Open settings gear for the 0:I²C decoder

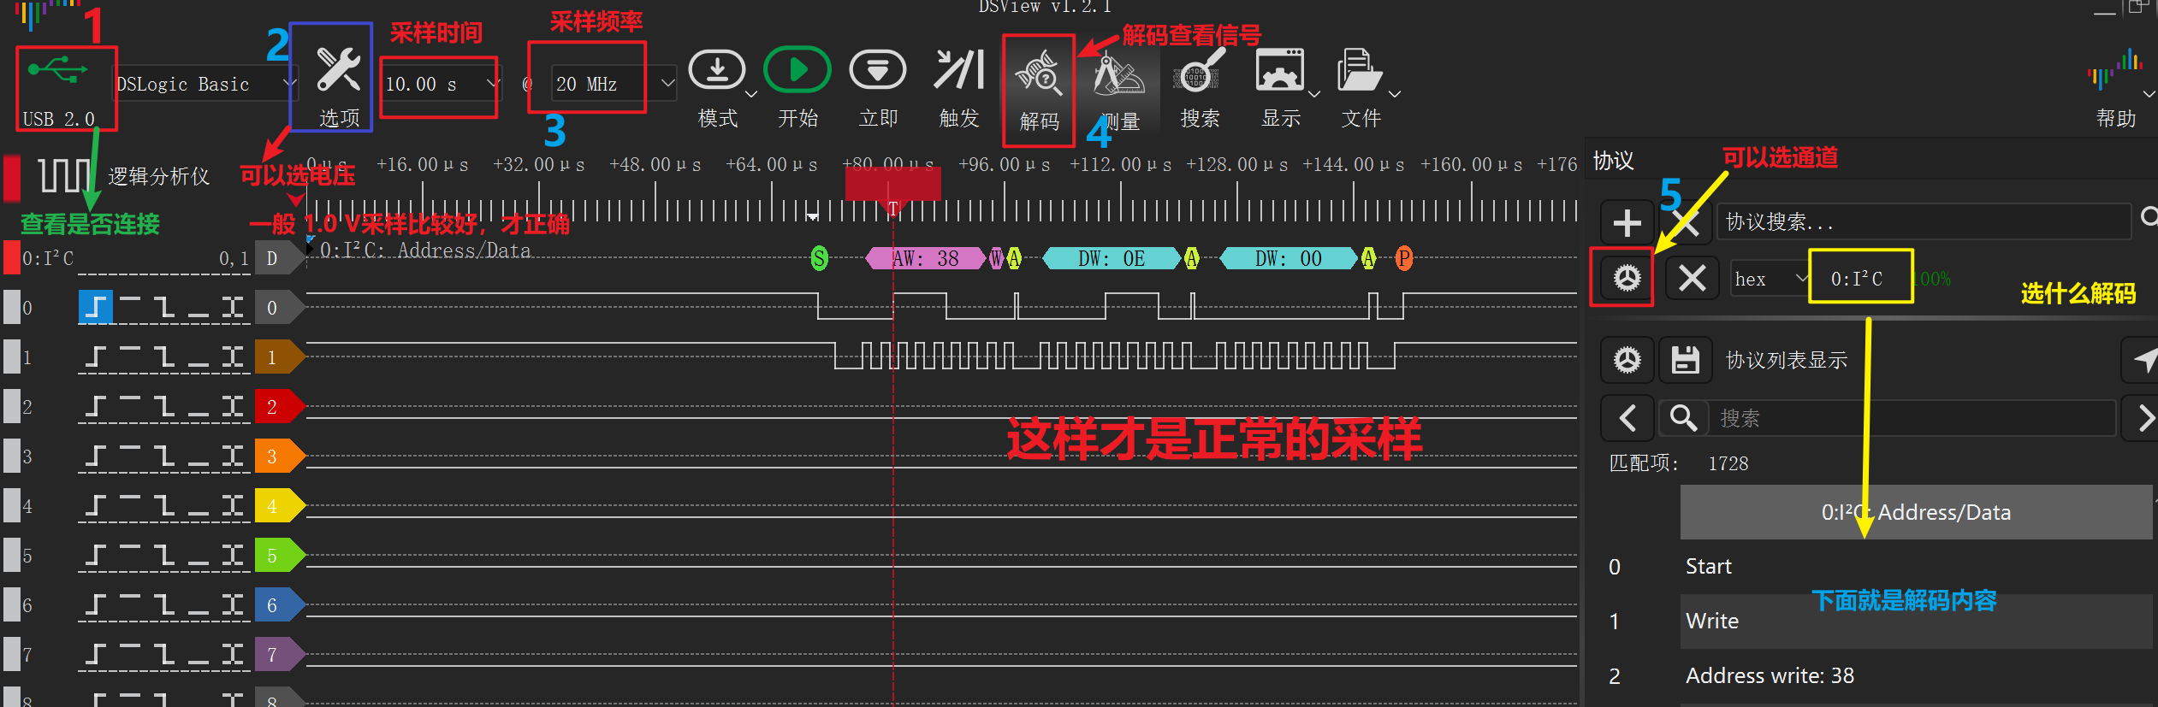1627,278
